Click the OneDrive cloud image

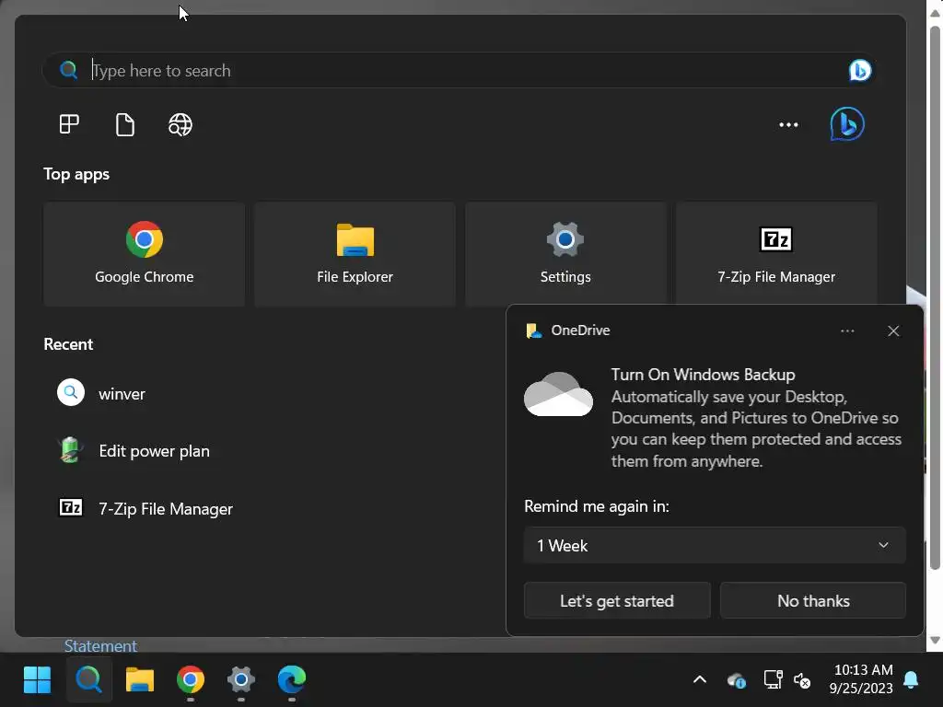pos(558,394)
